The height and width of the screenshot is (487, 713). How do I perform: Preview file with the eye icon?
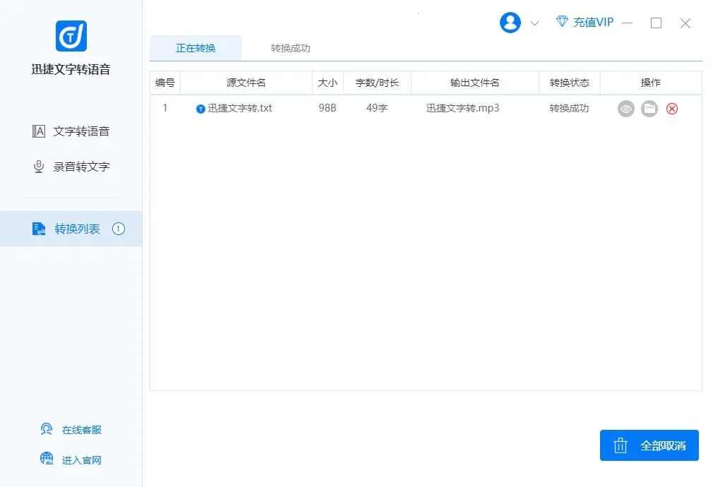pyautogui.click(x=626, y=109)
